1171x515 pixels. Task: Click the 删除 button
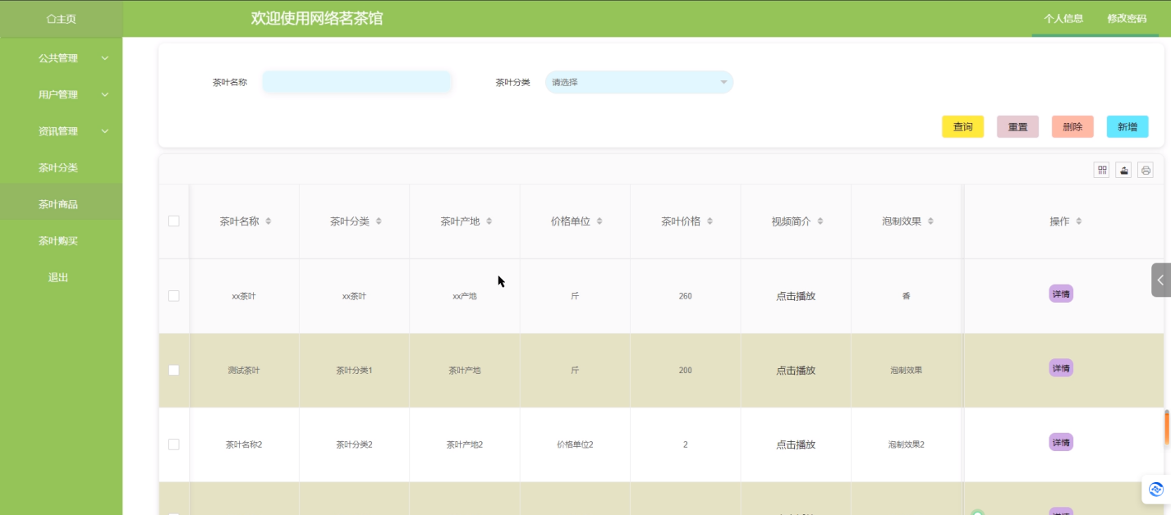click(x=1072, y=126)
